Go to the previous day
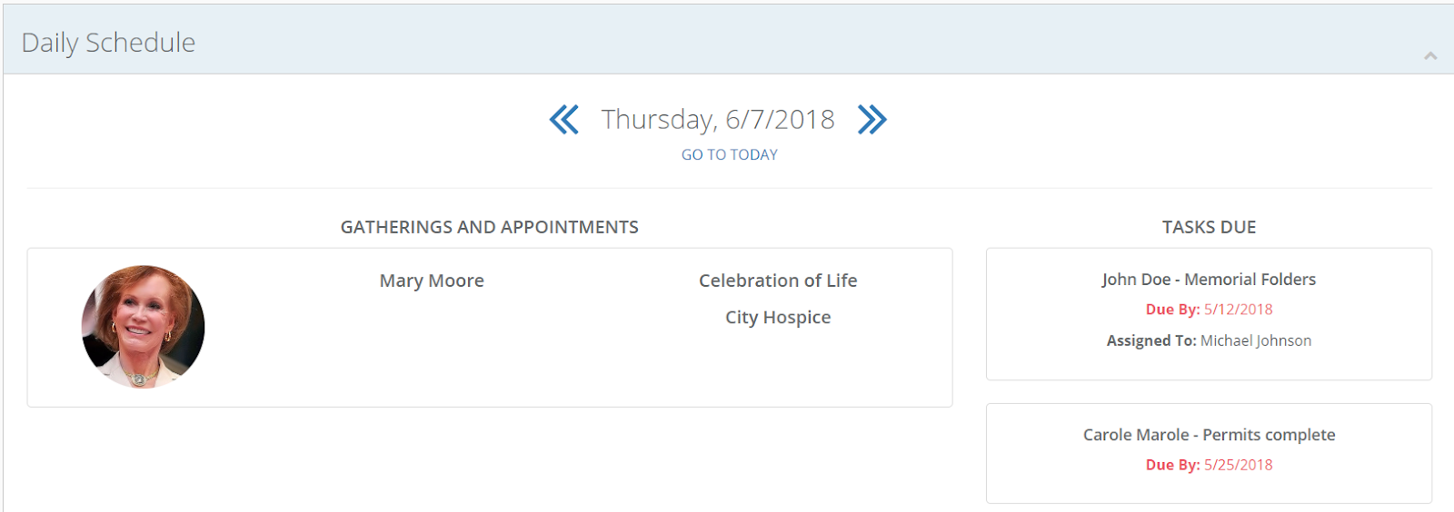The width and height of the screenshot is (1454, 512). point(563,120)
